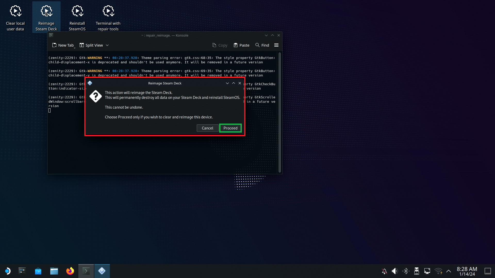Viewport: 495px width, 278px height.
Task: Expand hidden system tray icons arrow
Action: pos(449,271)
